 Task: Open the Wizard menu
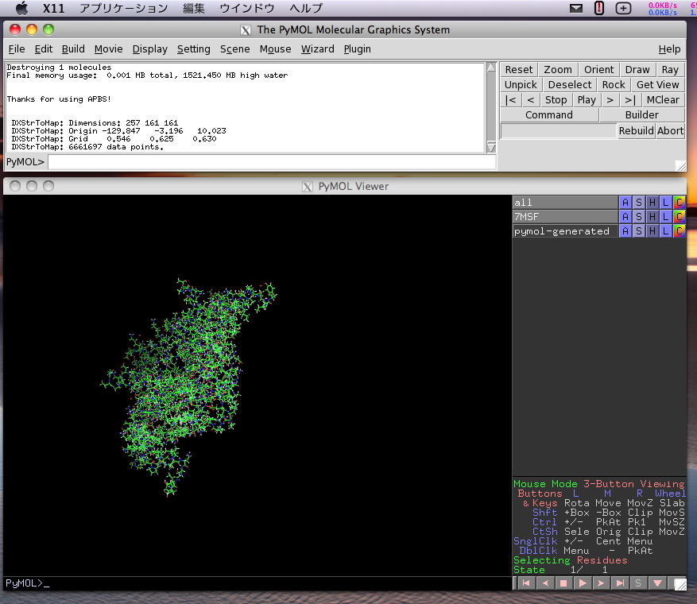click(317, 49)
